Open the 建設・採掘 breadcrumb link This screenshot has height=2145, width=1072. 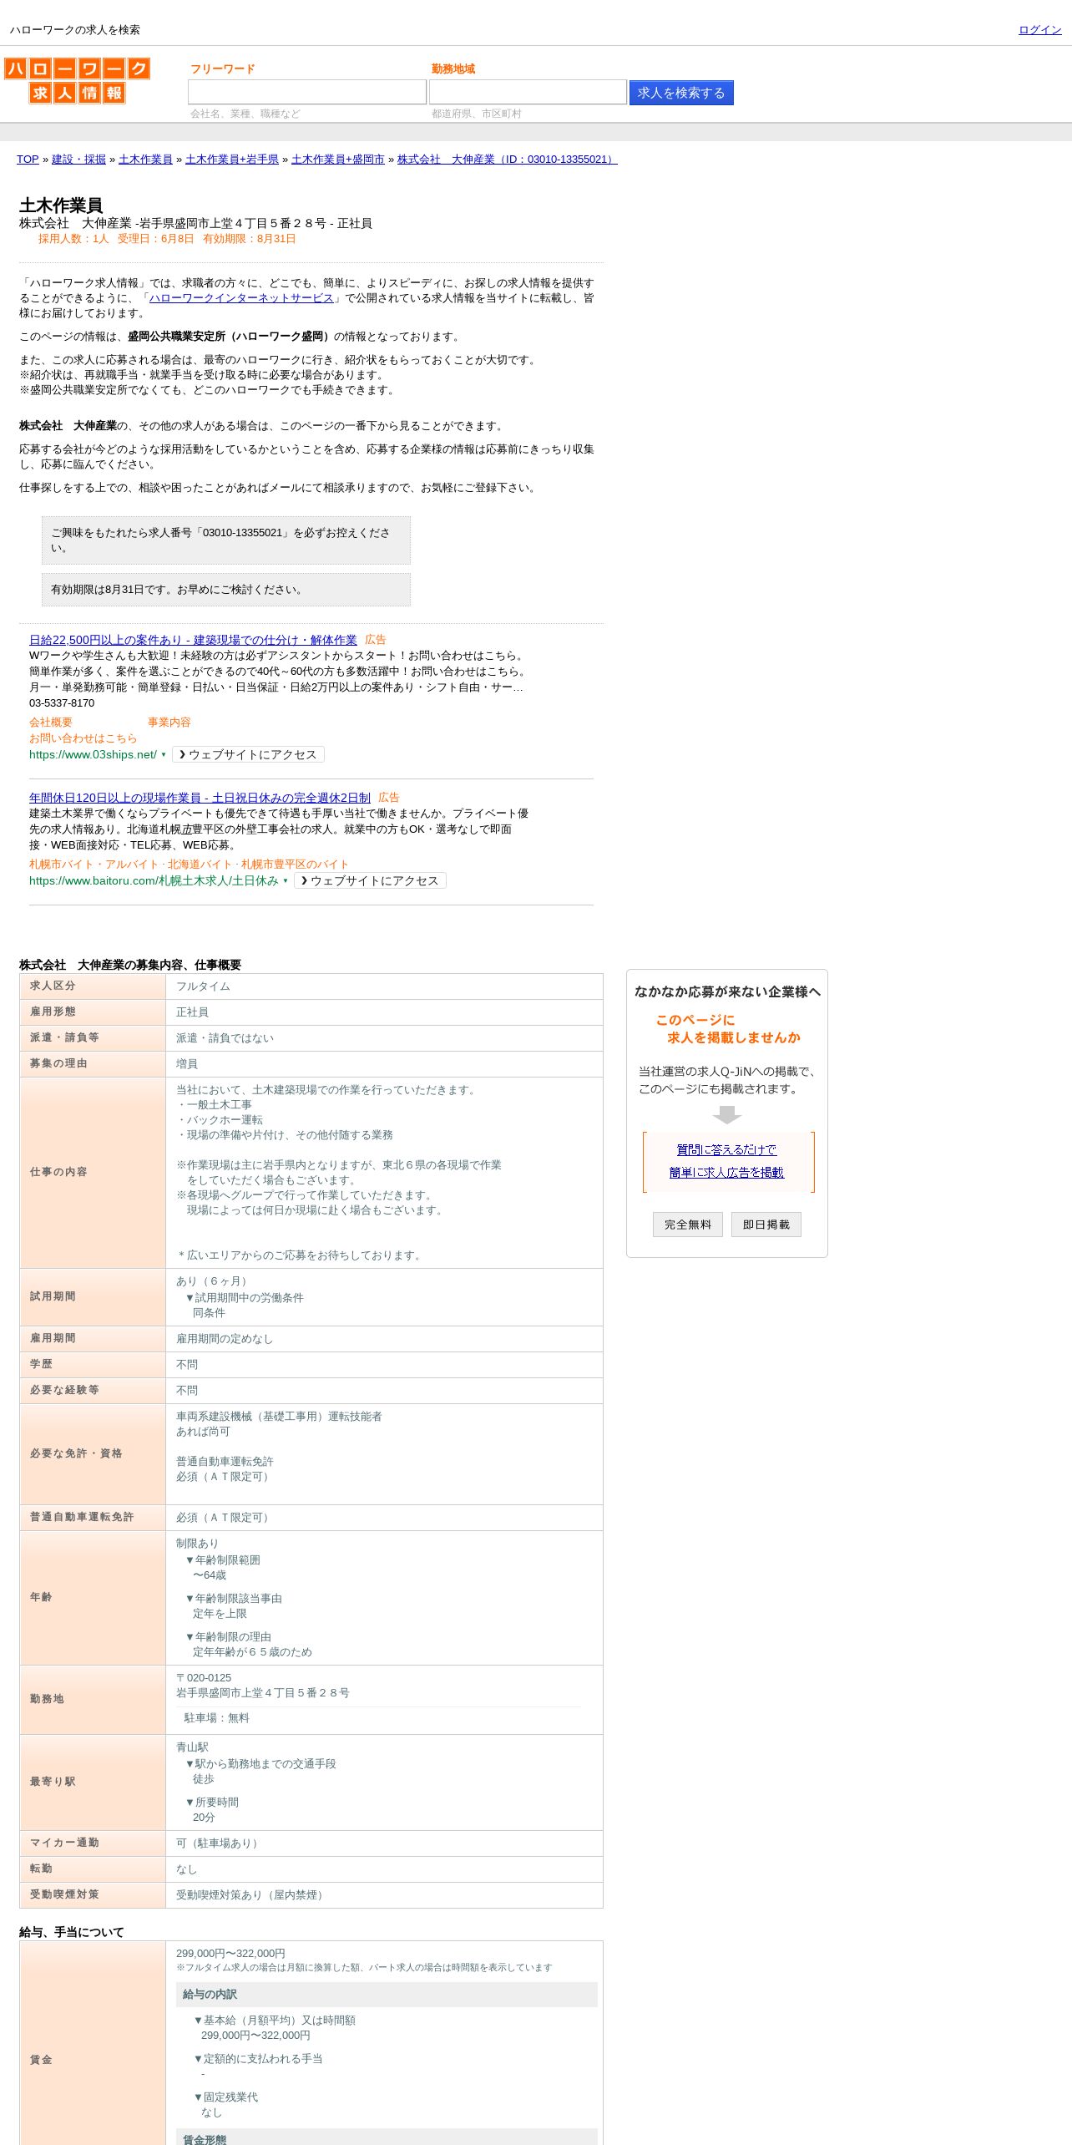click(x=78, y=160)
